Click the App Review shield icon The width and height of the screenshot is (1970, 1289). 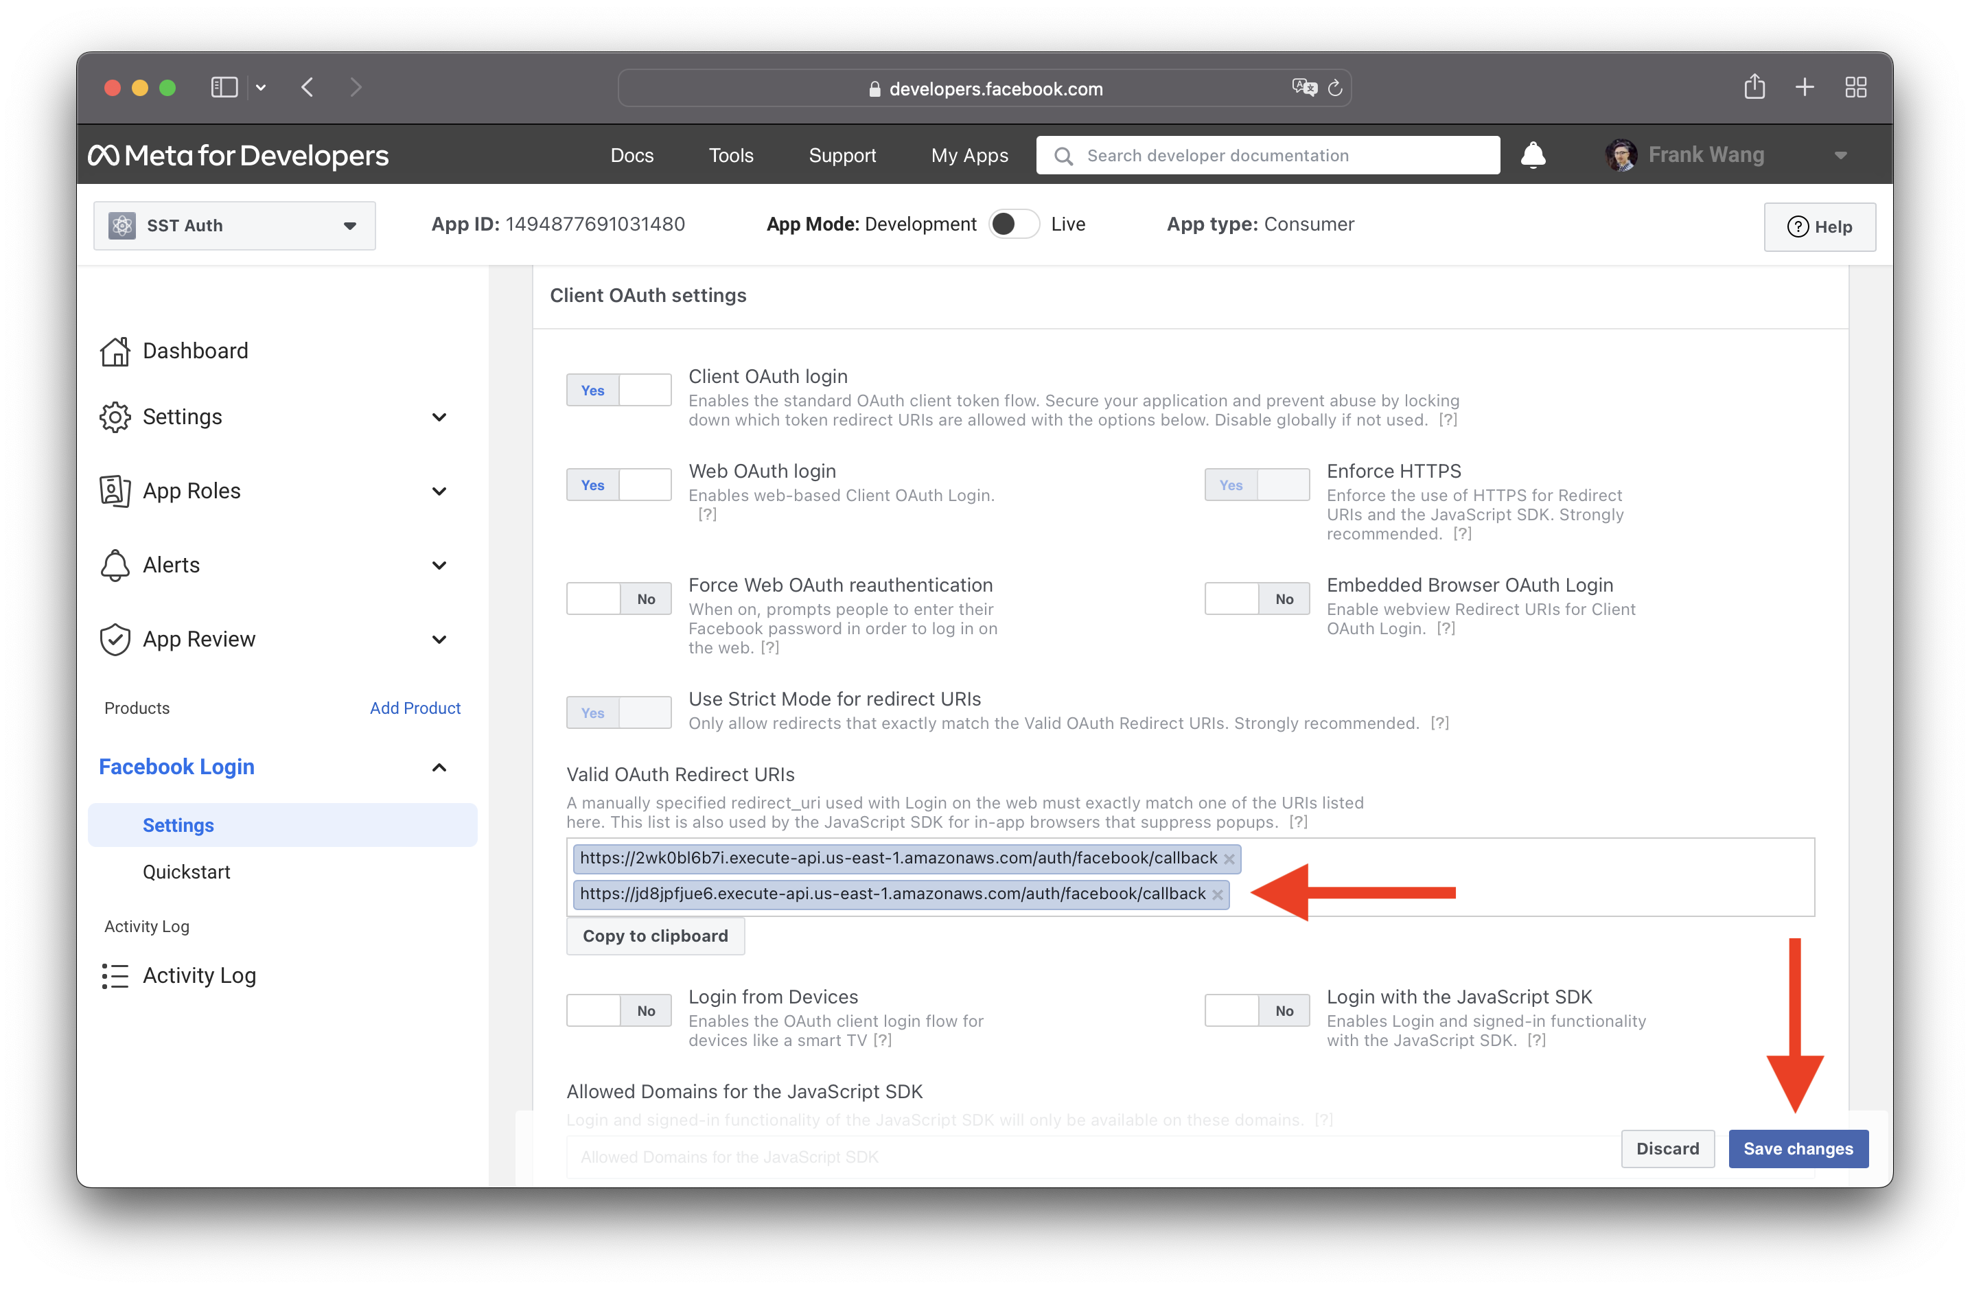(x=115, y=639)
